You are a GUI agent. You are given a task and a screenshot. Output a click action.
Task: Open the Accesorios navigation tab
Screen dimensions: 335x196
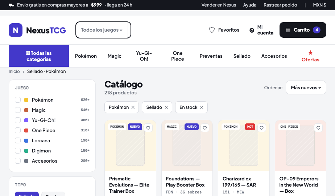[x=274, y=56]
